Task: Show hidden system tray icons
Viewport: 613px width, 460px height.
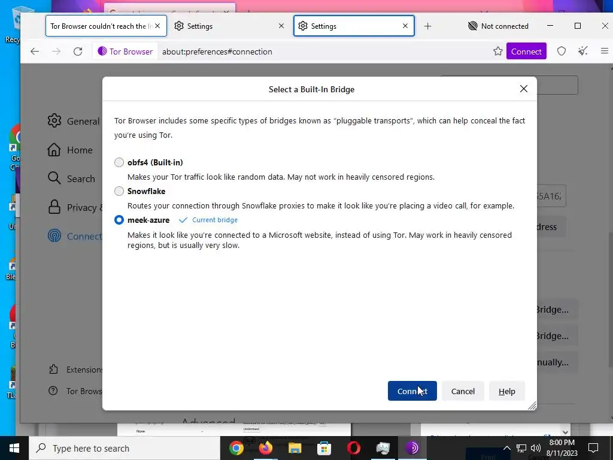Action: [x=506, y=448]
